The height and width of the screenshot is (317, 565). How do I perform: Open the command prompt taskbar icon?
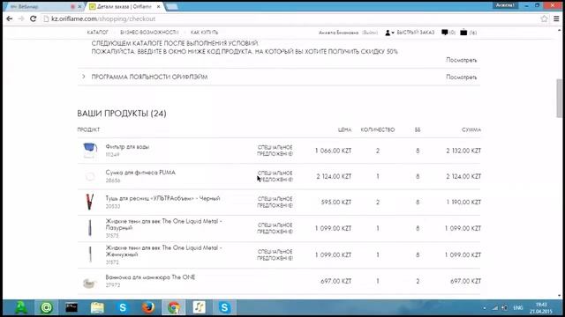tap(72, 307)
